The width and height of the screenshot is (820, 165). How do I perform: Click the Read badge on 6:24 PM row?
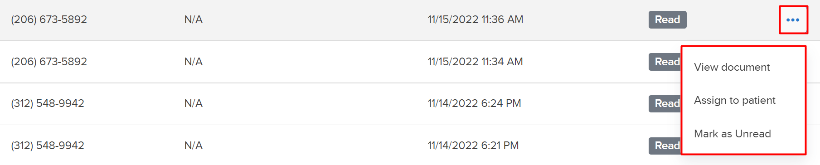[665, 103]
